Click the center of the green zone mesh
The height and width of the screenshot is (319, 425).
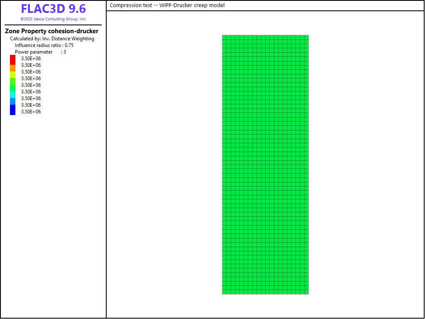(265, 164)
